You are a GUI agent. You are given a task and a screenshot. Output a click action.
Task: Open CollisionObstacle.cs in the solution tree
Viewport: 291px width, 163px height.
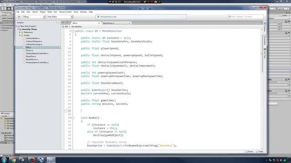(x=34, y=41)
